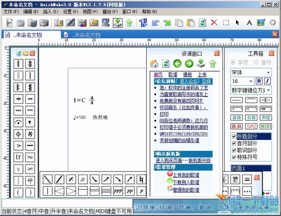Insert the fermata symbol from left palette

pos(19,122)
